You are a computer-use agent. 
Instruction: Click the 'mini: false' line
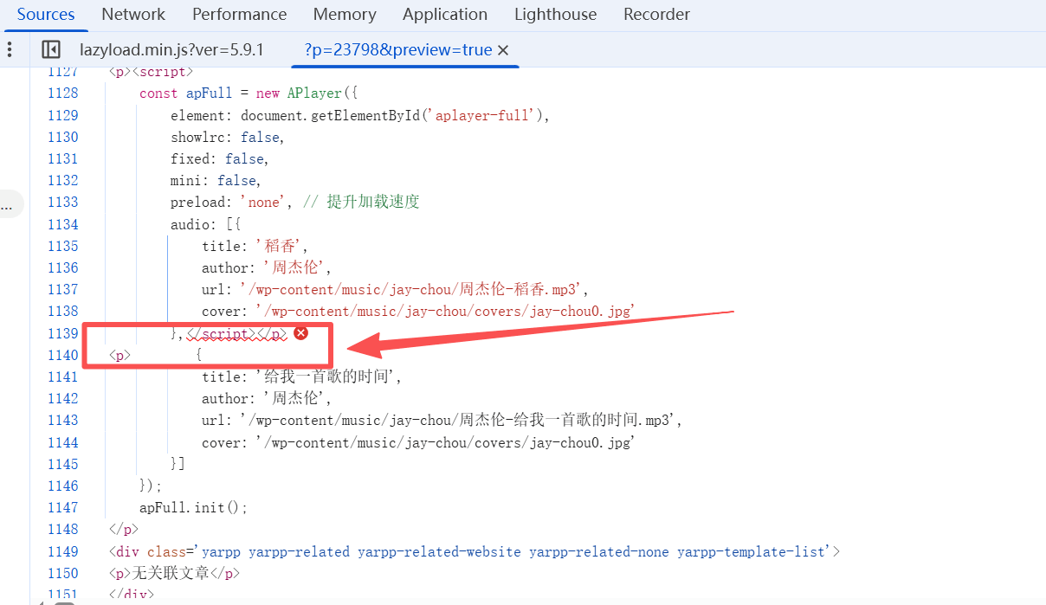(x=216, y=180)
